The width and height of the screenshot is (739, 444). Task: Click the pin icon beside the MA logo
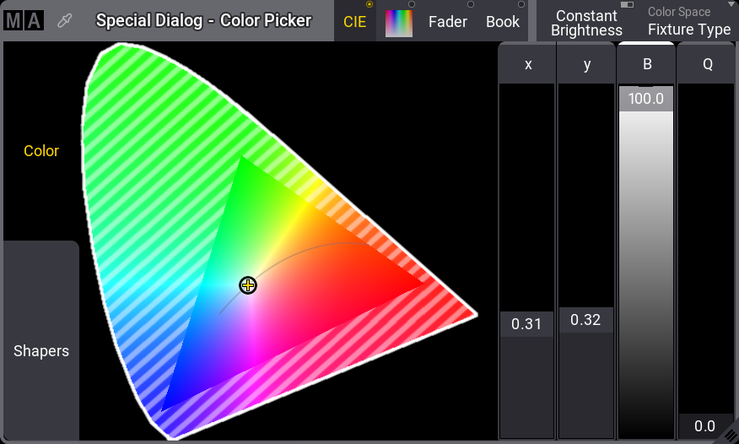click(x=64, y=21)
